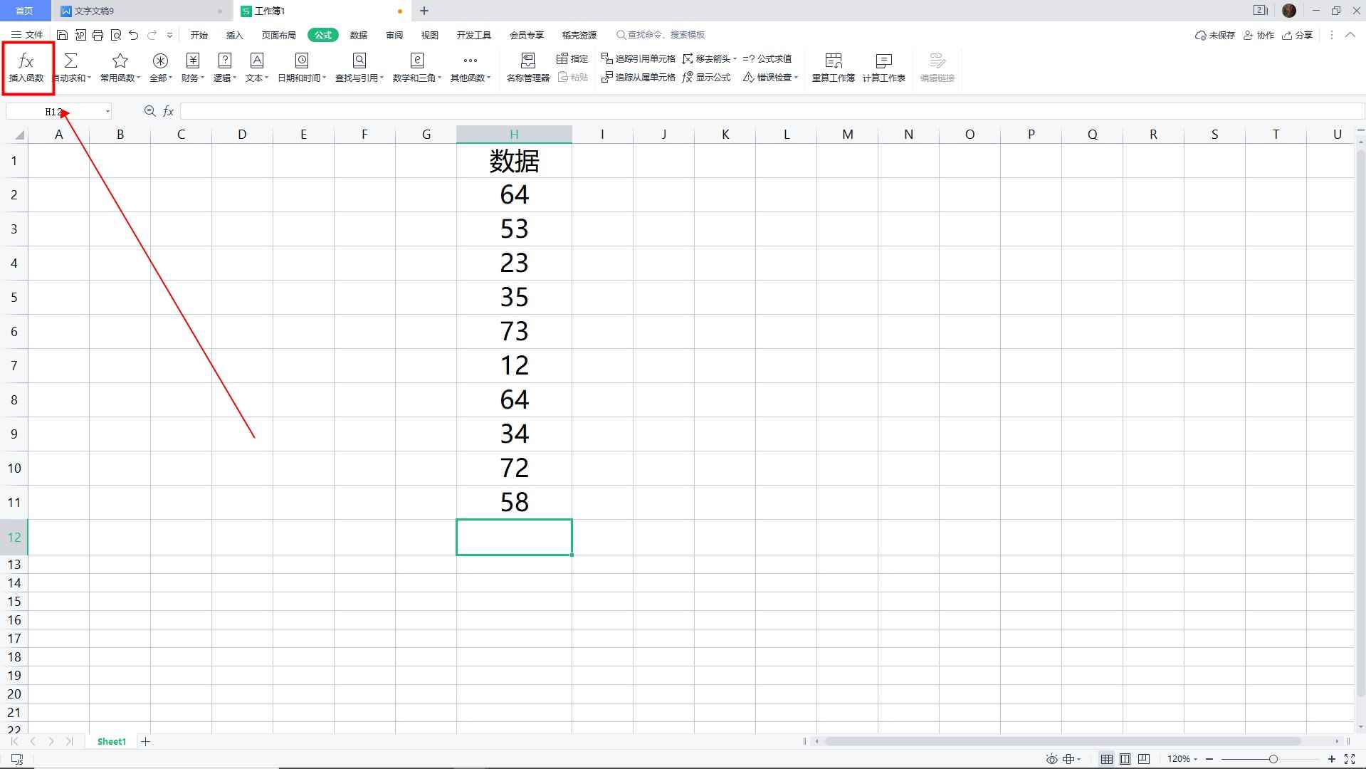Open the File (文件) menu
Viewport: 1366px width, 769px height.
28,35
